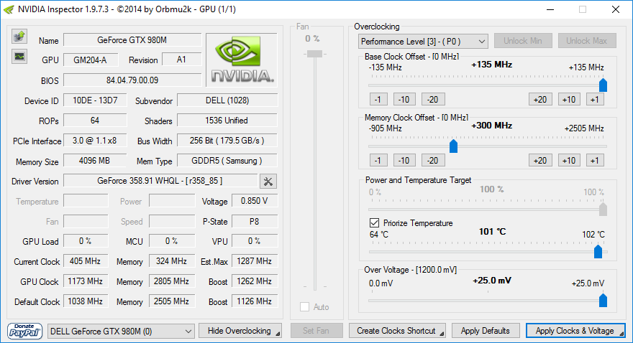Click the Bus Width 256 Bit field

[x=227, y=141]
